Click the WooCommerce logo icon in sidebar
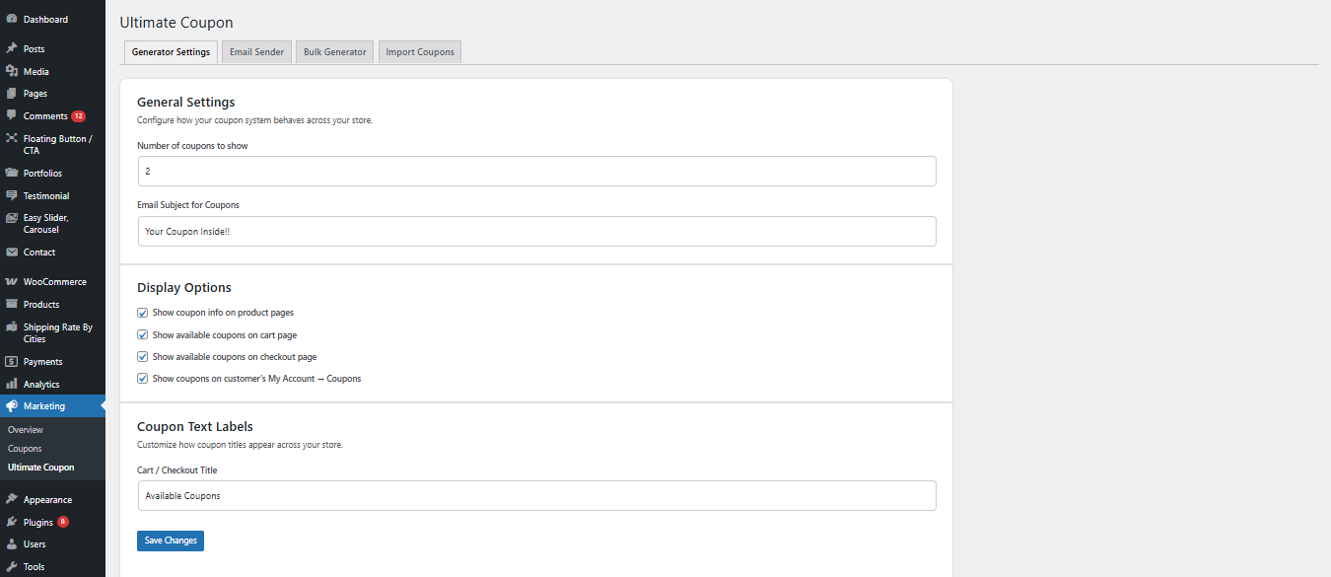This screenshot has height=577, width=1331. click(x=12, y=282)
